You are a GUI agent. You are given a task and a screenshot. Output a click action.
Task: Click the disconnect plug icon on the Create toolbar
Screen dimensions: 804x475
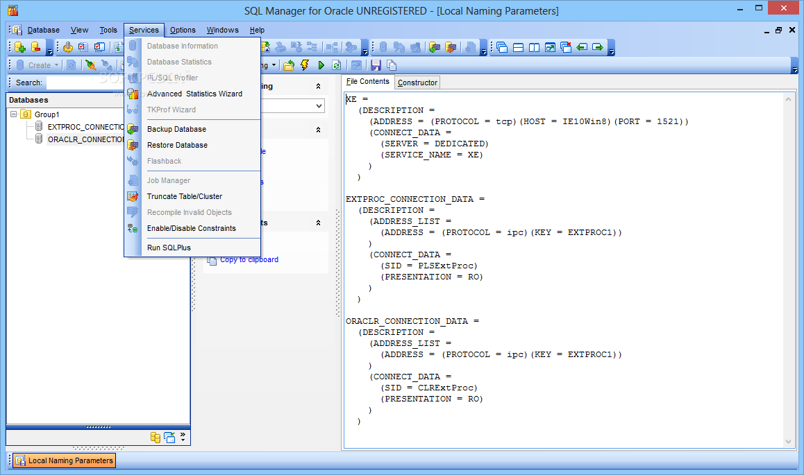[x=107, y=65]
